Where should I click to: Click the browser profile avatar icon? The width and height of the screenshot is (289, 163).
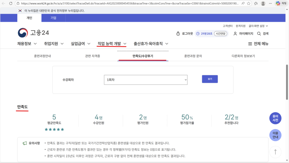pos(262,4)
